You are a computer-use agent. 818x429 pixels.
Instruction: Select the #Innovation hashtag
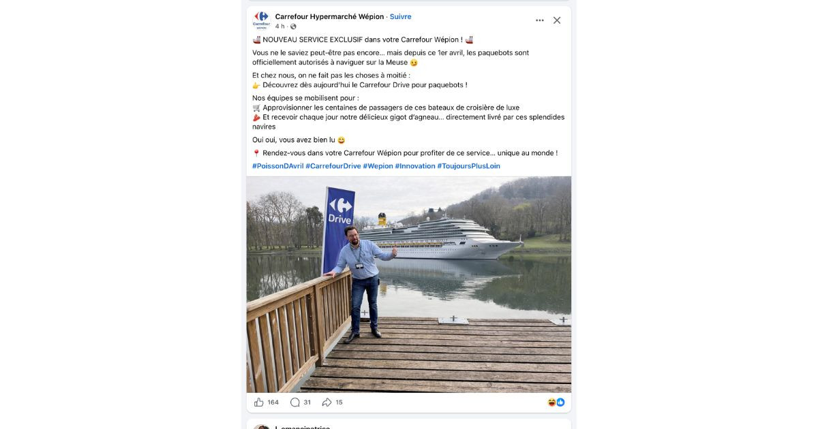point(415,166)
